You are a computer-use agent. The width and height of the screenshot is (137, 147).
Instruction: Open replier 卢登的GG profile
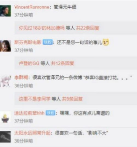click(29, 63)
